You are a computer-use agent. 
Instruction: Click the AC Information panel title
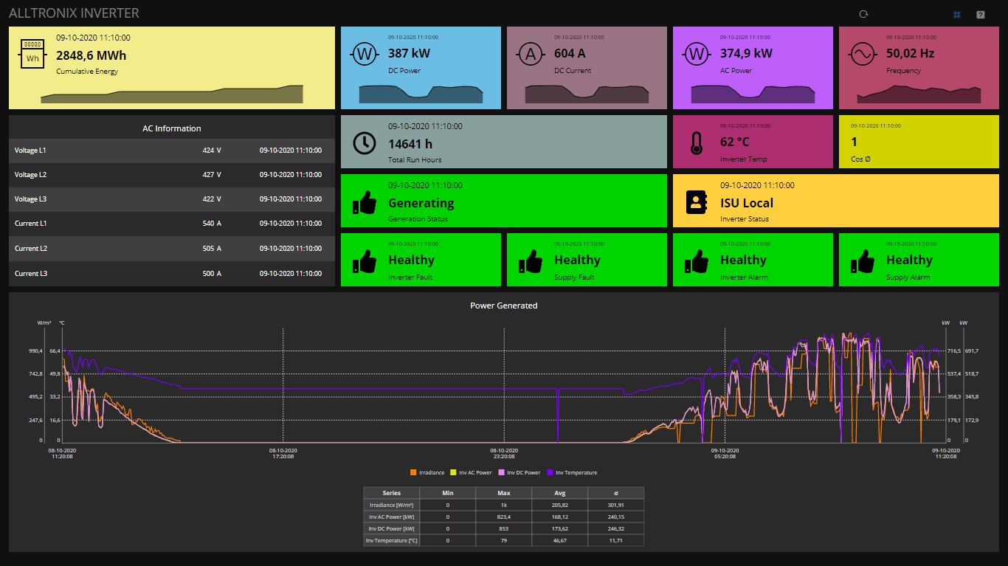point(172,128)
